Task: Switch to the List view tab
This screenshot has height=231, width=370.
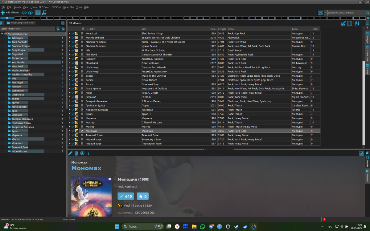Action: [x=368, y=26]
